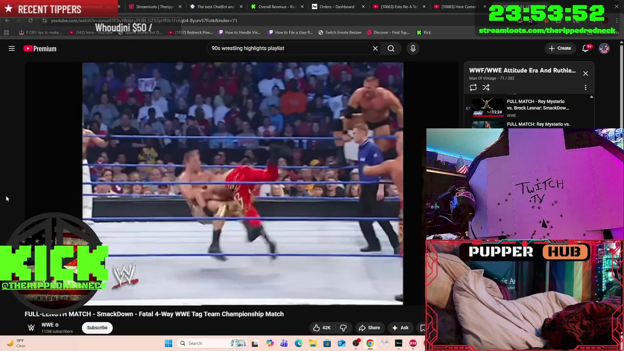Subscribe to the WWE channel
The width and height of the screenshot is (624, 351).
pyautogui.click(x=97, y=328)
